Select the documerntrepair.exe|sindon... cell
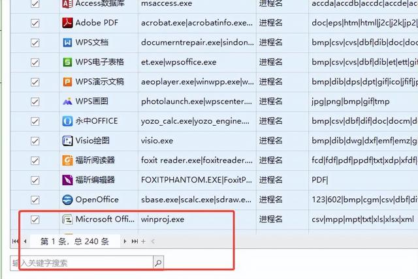 pyautogui.click(x=197, y=42)
